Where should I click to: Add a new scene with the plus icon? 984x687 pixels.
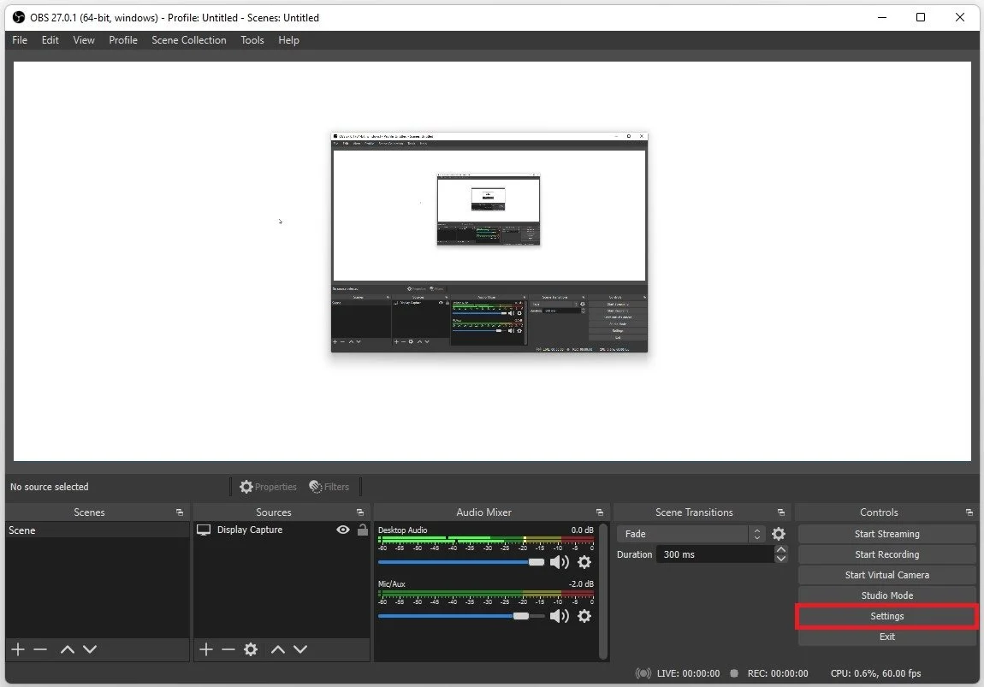pos(16,649)
